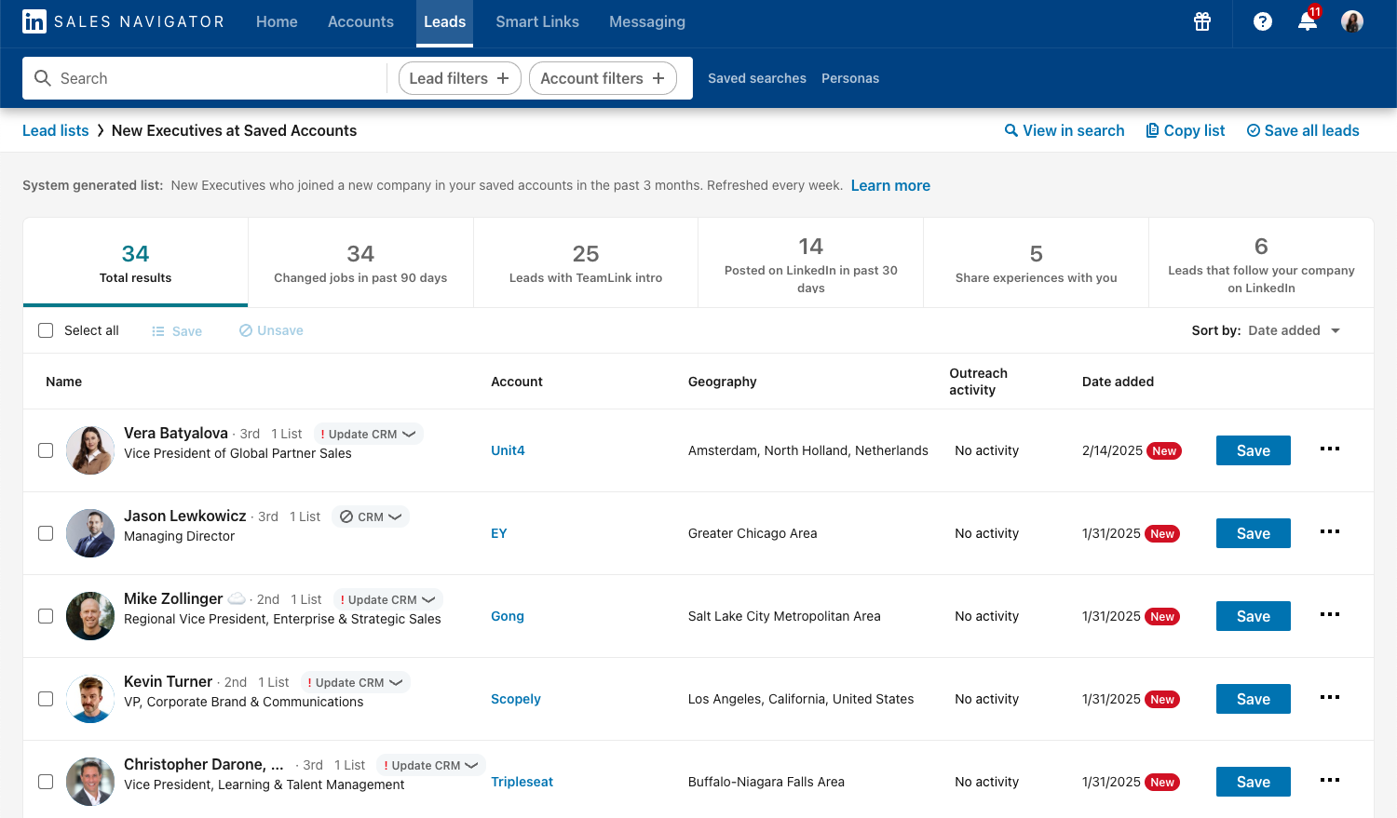Click the View in search link
This screenshot has width=1397, height=818.
tap(1065, 130)
